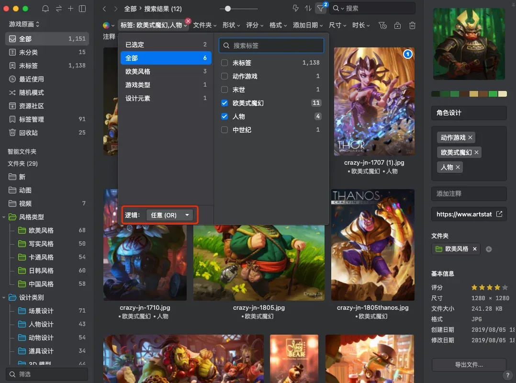Remove the 欧美式魔幻 tag from inspector
This screenshot has height=383, width=516.
[477, 152]
